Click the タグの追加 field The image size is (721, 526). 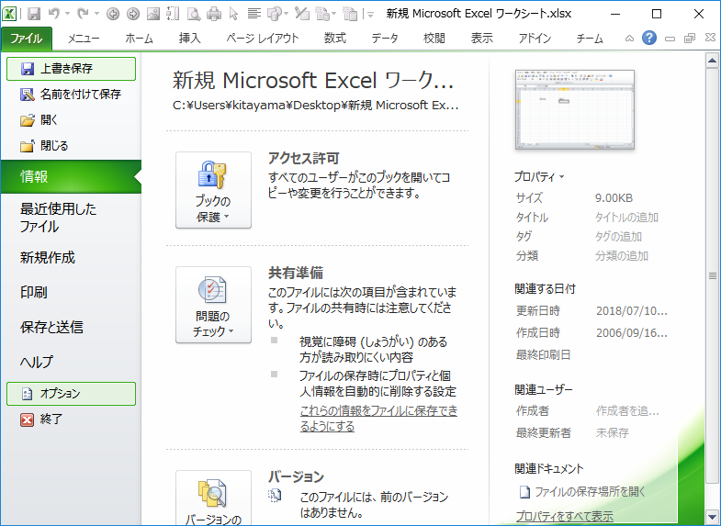pos(618,237)
